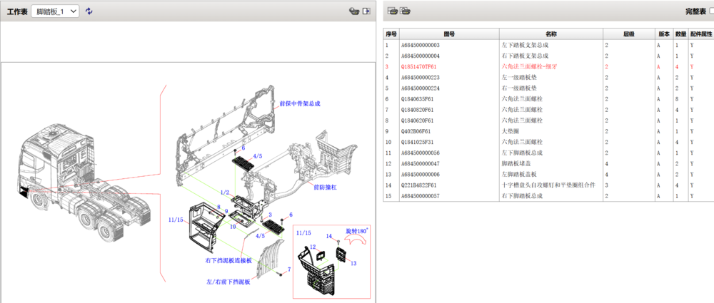Select part number A684500000047
This screenshot has height=303, width=714.
click(x=421, y=163)
